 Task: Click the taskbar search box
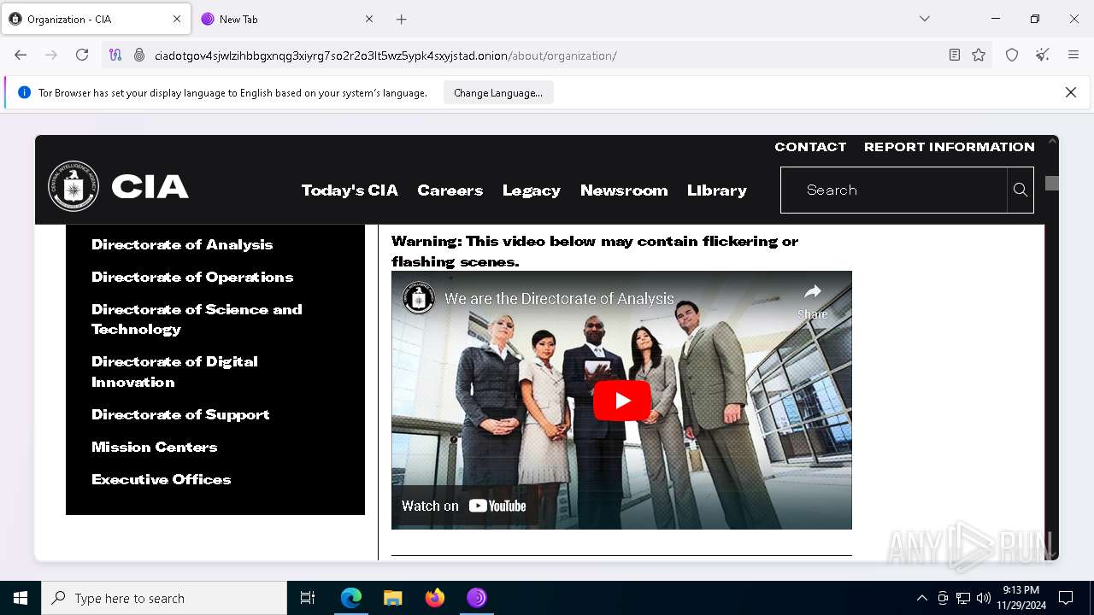tap(164, 598)
